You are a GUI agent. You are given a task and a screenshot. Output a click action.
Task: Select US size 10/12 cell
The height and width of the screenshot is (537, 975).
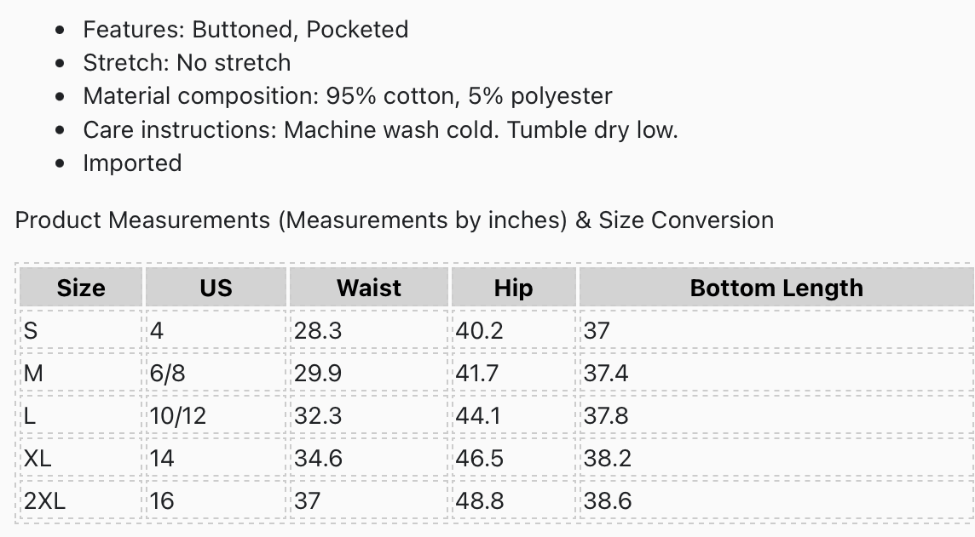coord(216,415)
